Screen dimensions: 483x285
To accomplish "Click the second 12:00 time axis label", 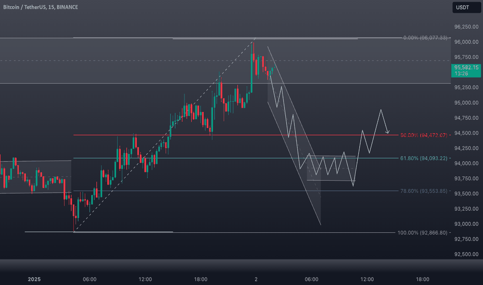I will [367, 279].
